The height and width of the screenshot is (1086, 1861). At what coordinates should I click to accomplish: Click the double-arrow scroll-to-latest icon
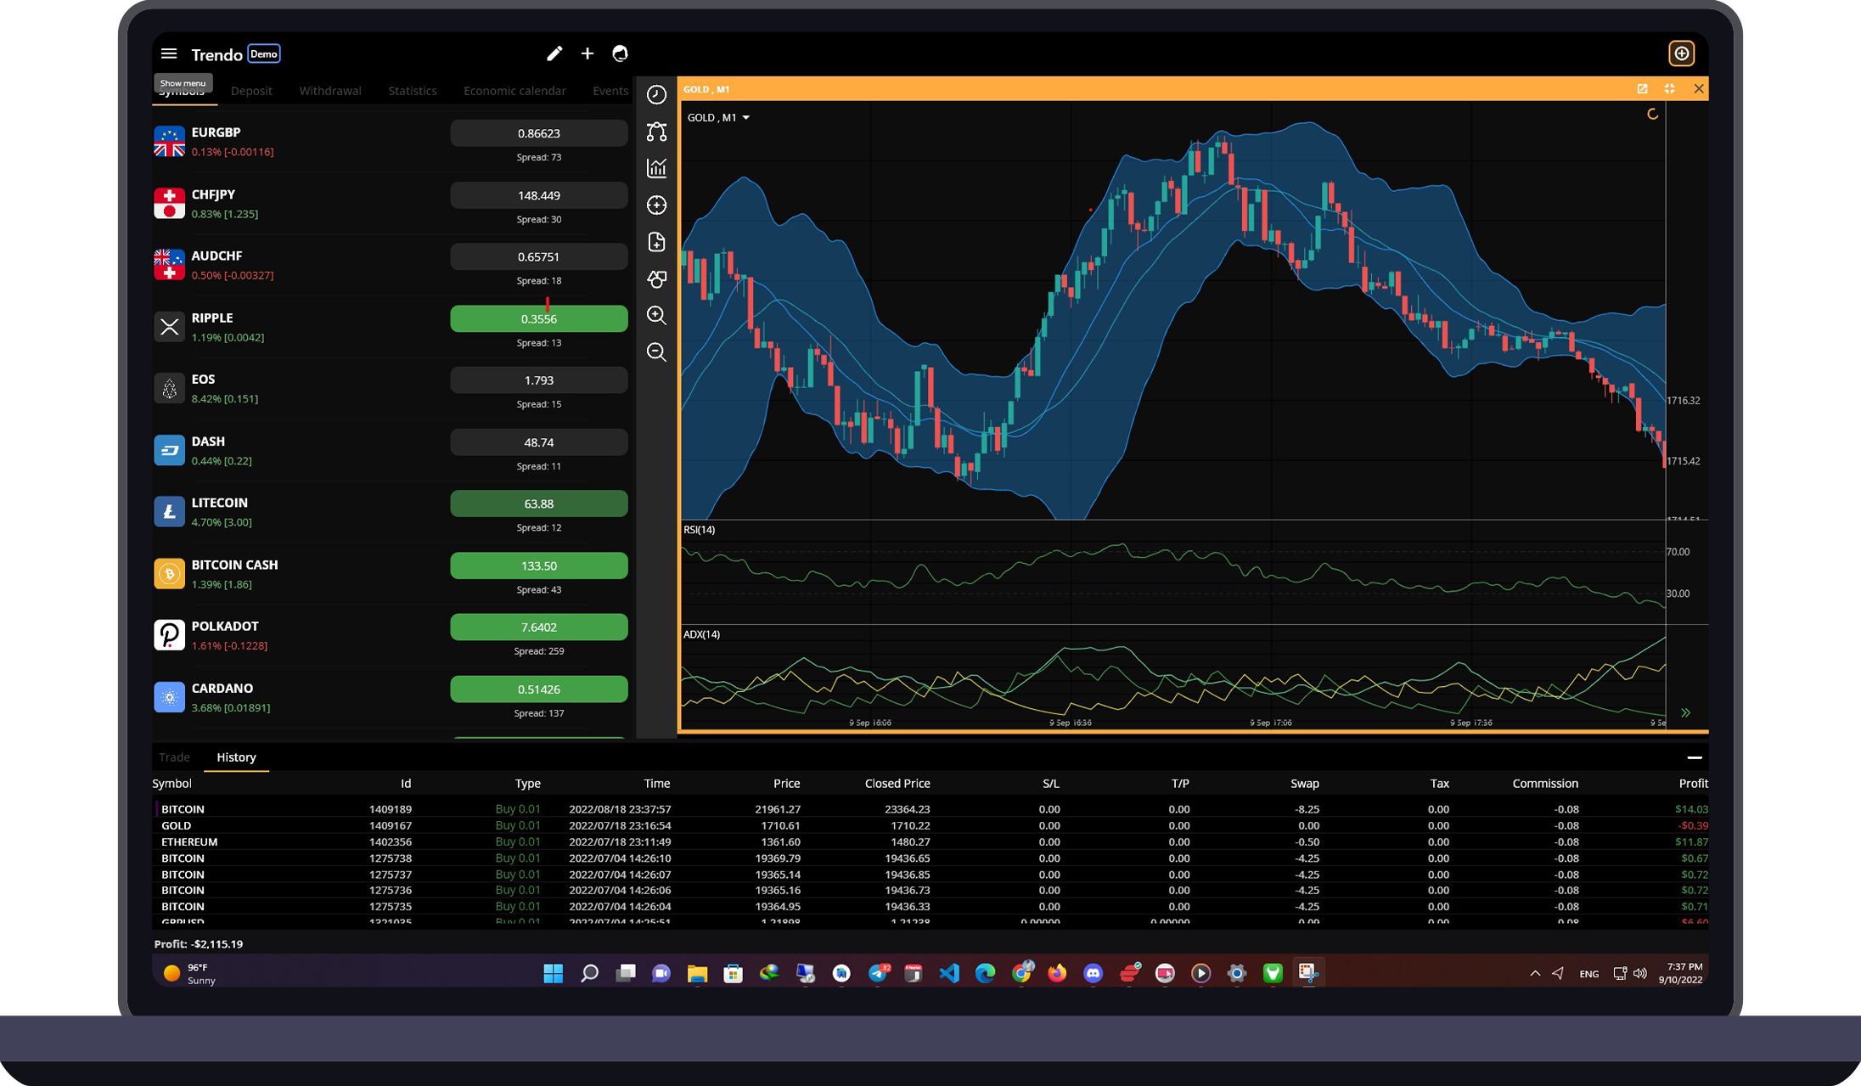tap(1685, 712)
